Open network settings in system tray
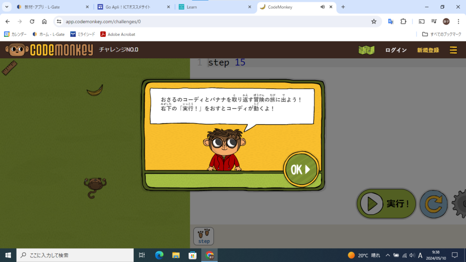 click(405, 255)
